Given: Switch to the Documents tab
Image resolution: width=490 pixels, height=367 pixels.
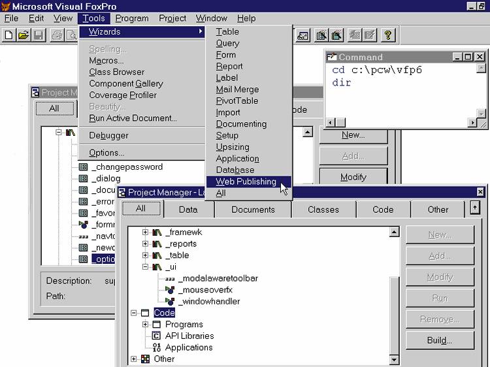Looking at the screenshot, I should pyautogui.click(x=253, y=210).
